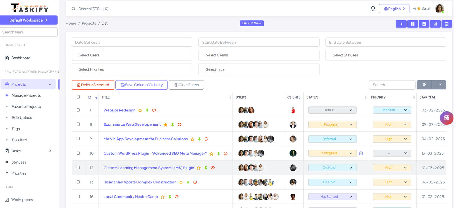Screen dimensions: 454x208
Task: Focus the Date Between filter field
Action: coord(132,42)
